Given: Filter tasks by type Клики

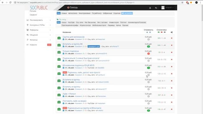Looking at the screenshot, I should 64,22.
